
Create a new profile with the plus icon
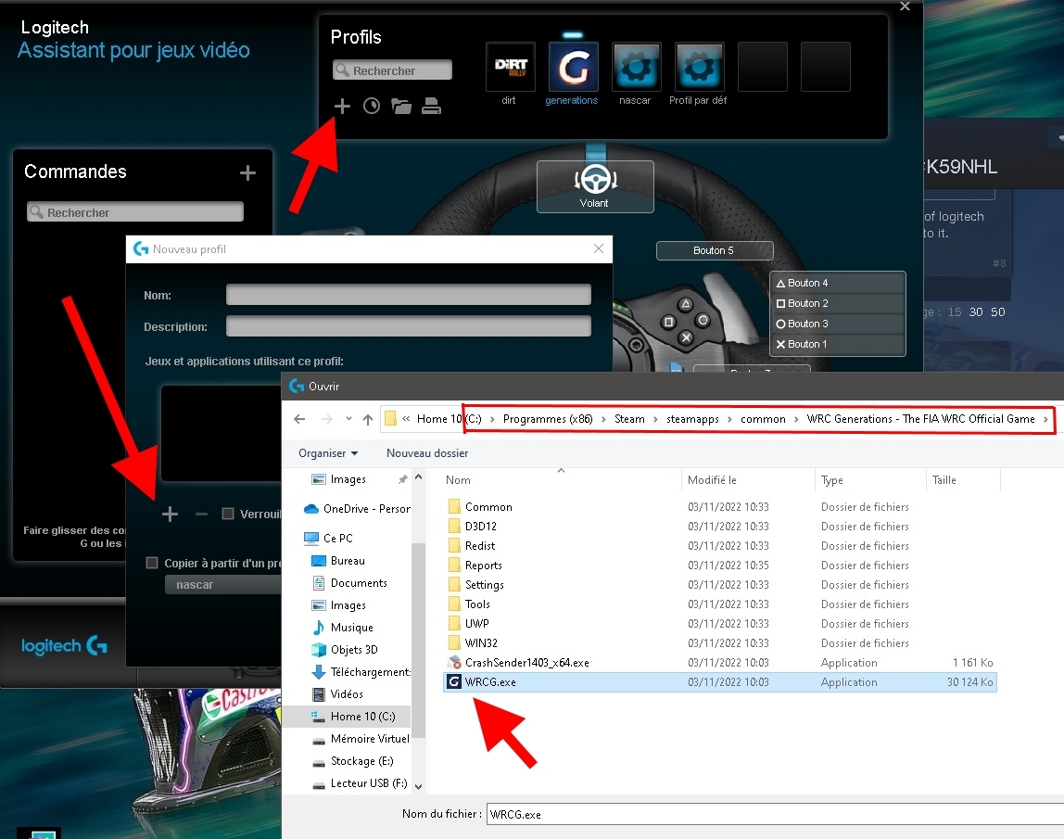(x=342, y=106)
